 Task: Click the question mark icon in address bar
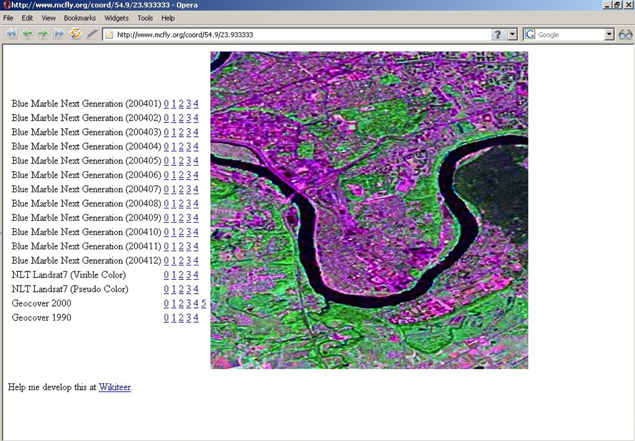pos(497,35)
